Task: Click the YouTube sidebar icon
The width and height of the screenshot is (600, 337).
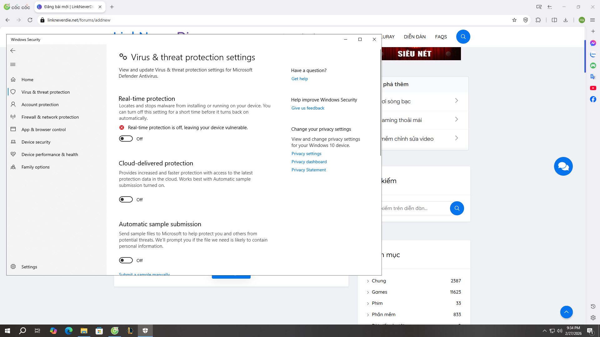Action: coord(593,88)
